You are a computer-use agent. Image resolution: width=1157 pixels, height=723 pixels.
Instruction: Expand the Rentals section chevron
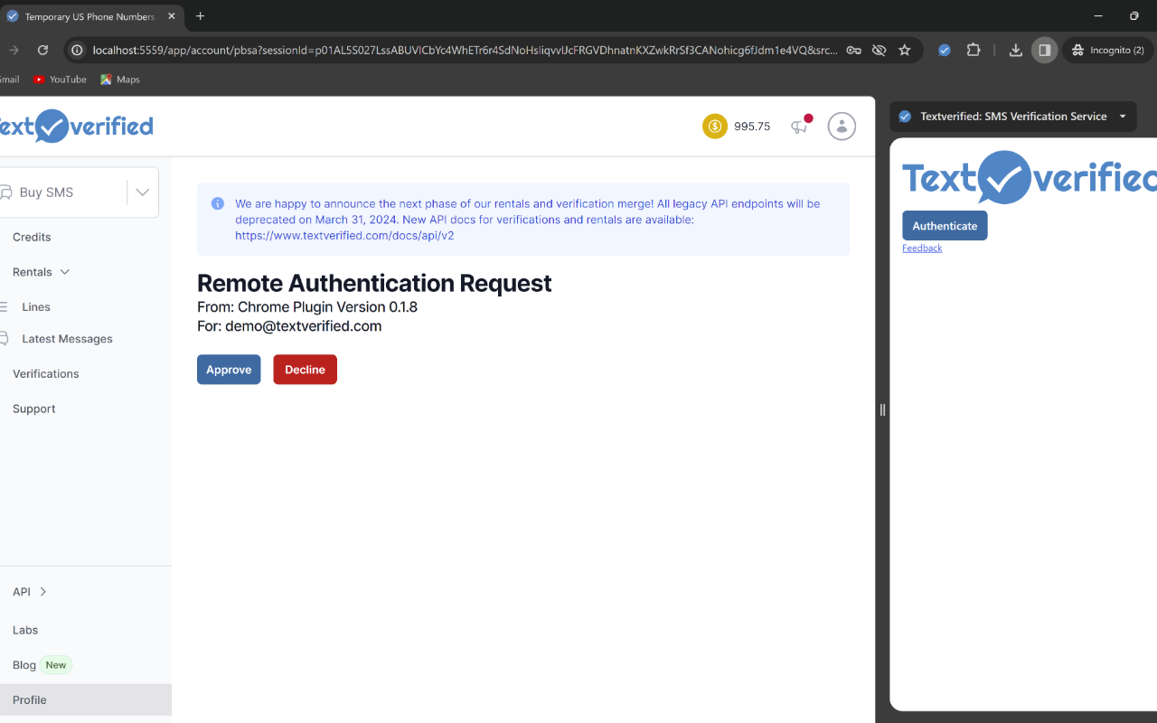click(63, 271)
